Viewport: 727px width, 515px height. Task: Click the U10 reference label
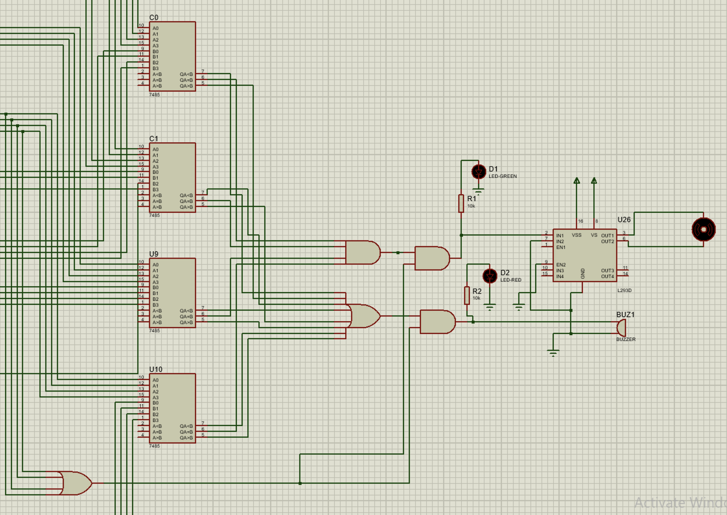156,369
